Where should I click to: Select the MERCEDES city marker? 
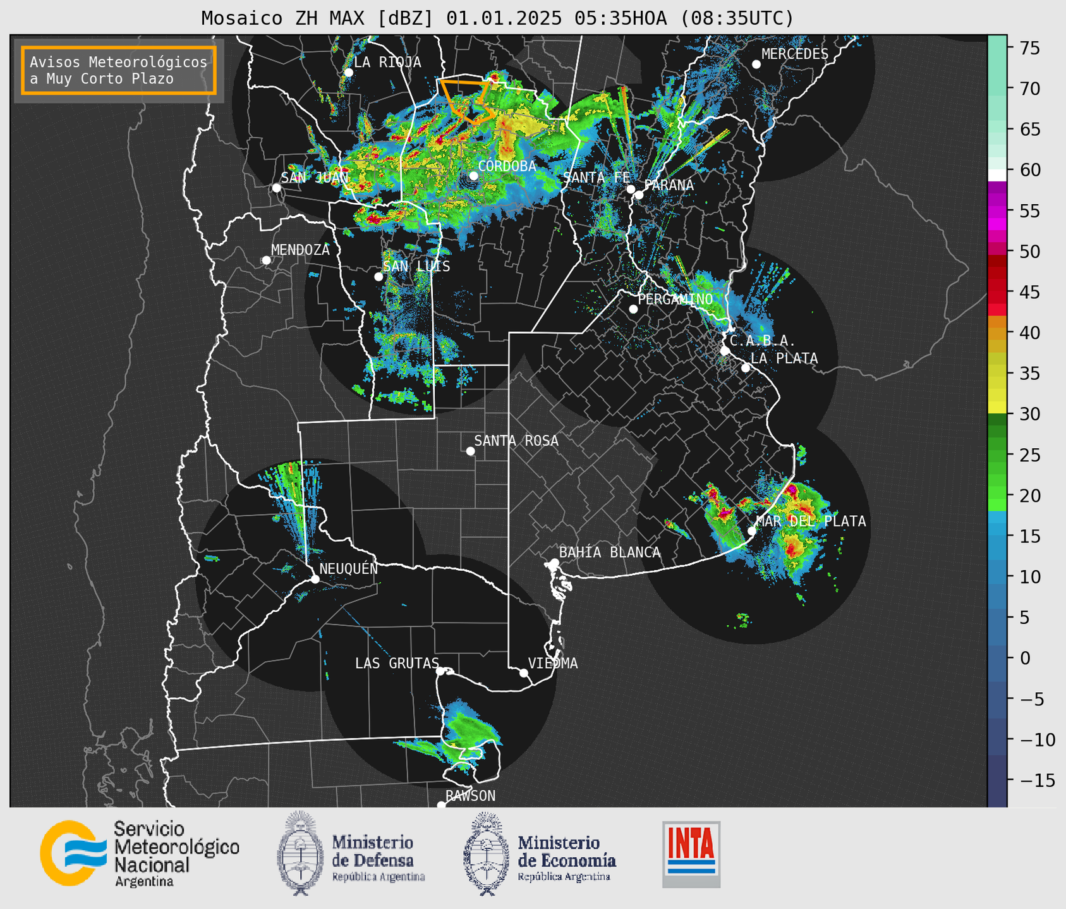coord(756,64)
